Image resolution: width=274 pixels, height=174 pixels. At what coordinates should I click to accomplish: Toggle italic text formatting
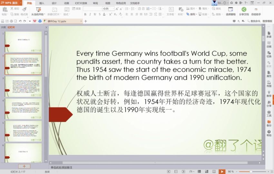(x=90, y=14)
